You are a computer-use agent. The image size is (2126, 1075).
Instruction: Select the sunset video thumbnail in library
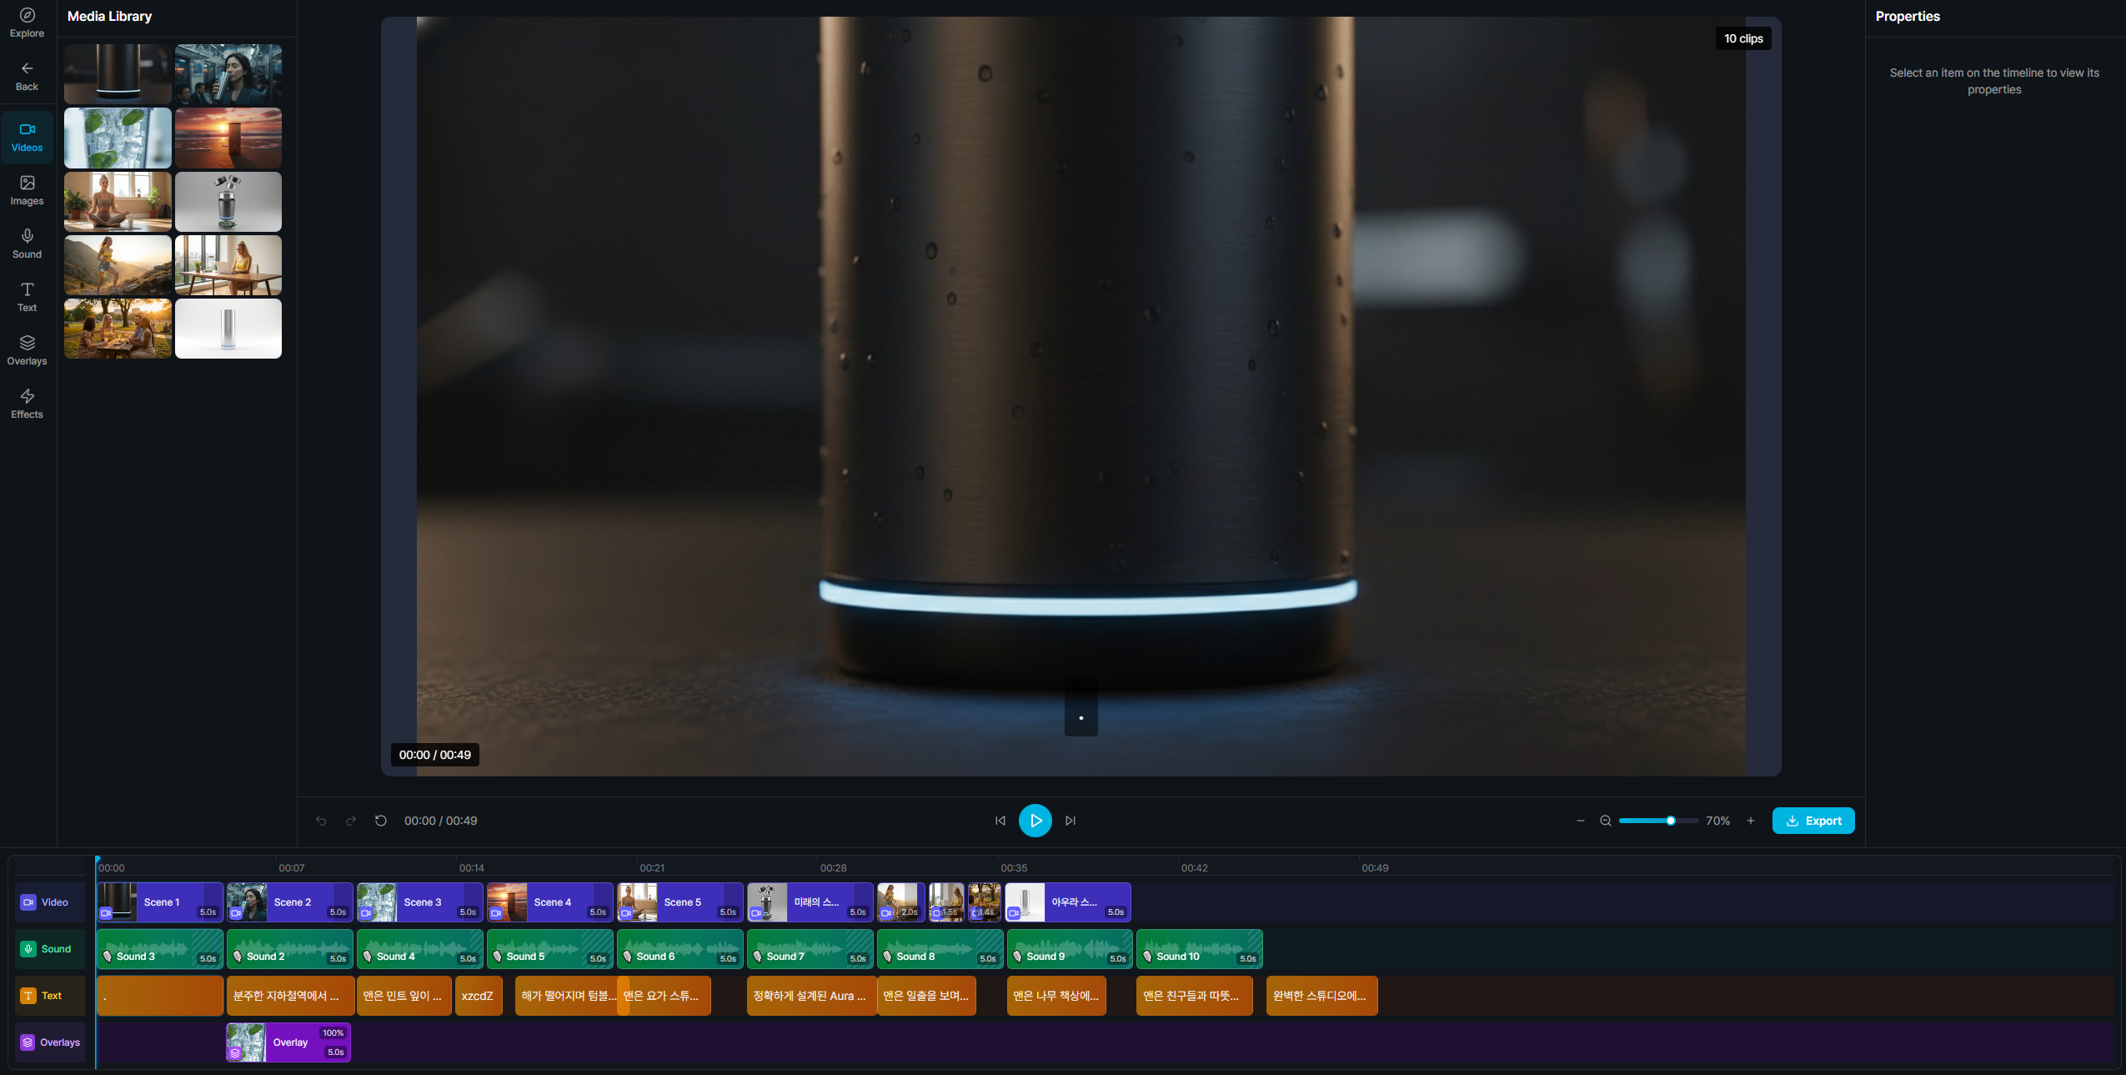pos(228,138)
